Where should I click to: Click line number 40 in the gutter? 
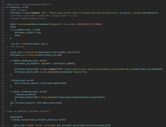[x=3, y=13]
